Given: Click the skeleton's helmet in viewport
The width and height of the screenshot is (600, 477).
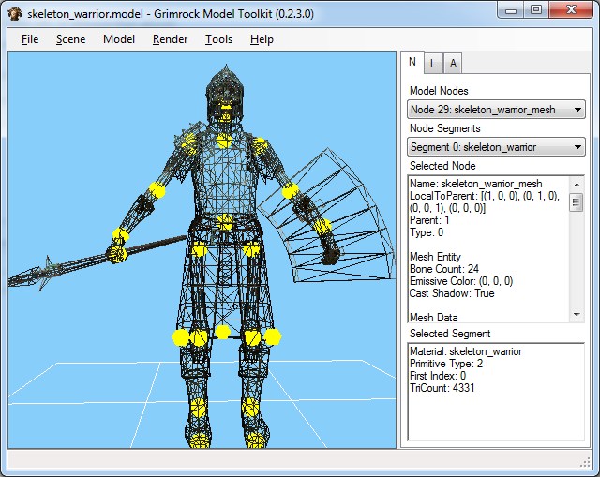Looking at the screenshot, I should click(x=225, y=90).
